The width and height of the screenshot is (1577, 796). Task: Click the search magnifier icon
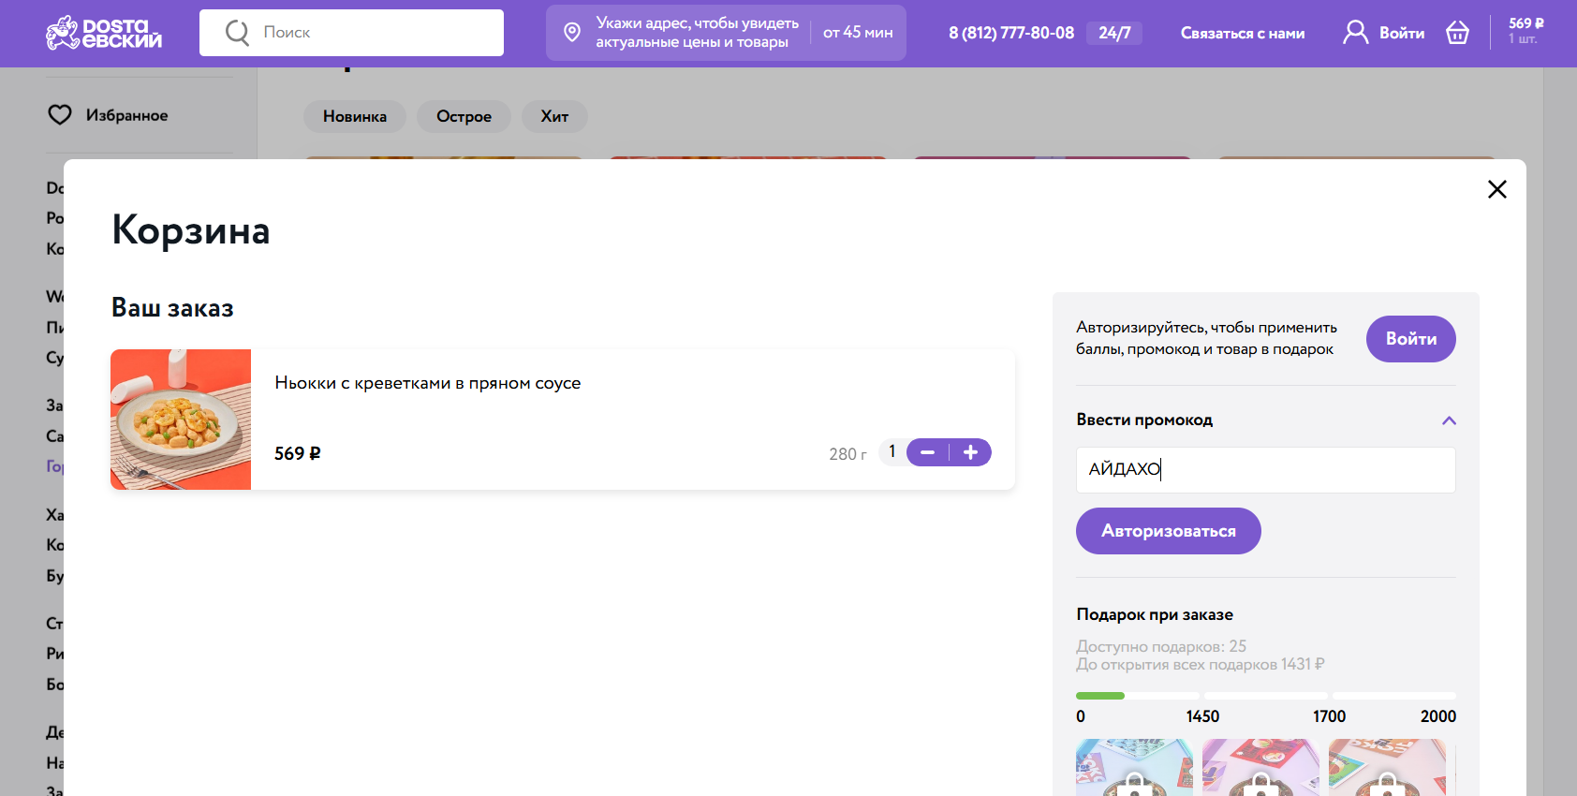pyautogui.click(x=237, y=33)
